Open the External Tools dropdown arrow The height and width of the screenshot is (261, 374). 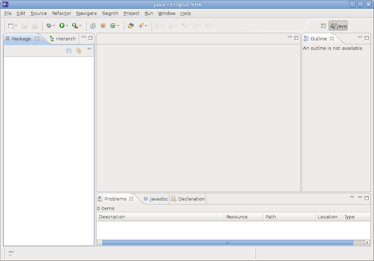[80, 26]
